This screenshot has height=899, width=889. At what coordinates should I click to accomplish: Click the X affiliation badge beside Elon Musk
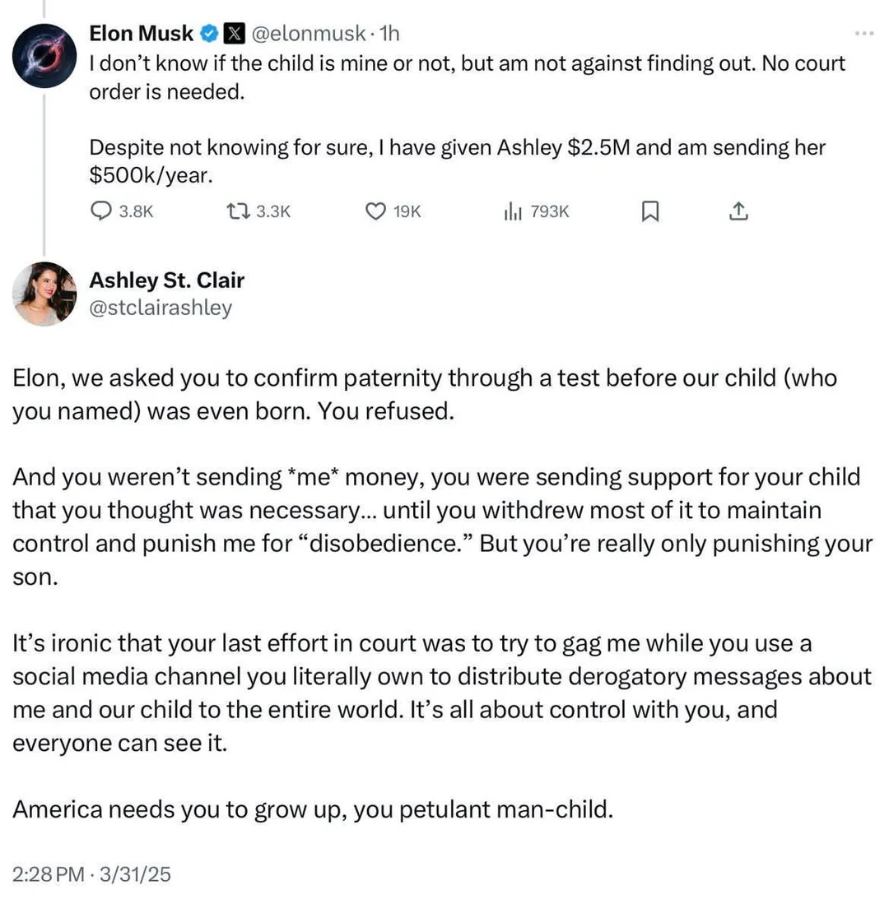coord(234,34)
